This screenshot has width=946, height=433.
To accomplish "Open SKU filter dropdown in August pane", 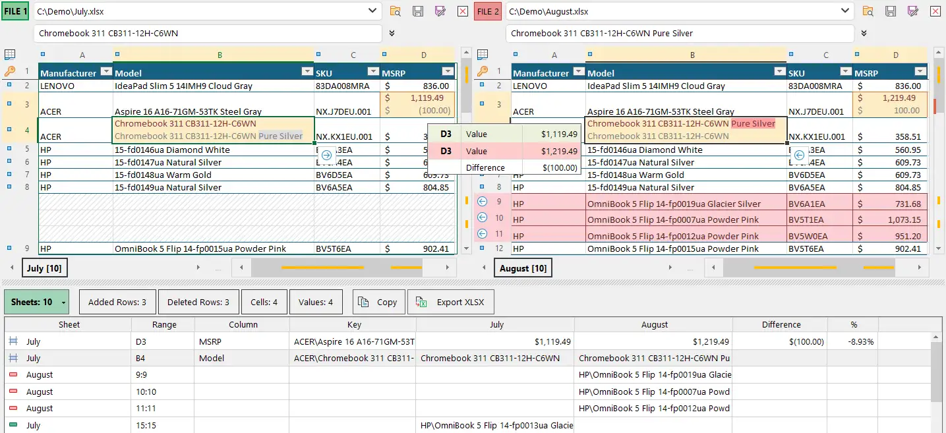I will coord(845,72).
